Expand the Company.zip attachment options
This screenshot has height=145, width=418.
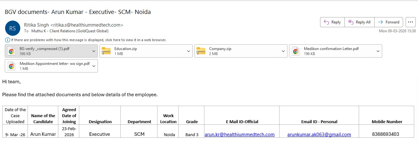tap(283, 51)
